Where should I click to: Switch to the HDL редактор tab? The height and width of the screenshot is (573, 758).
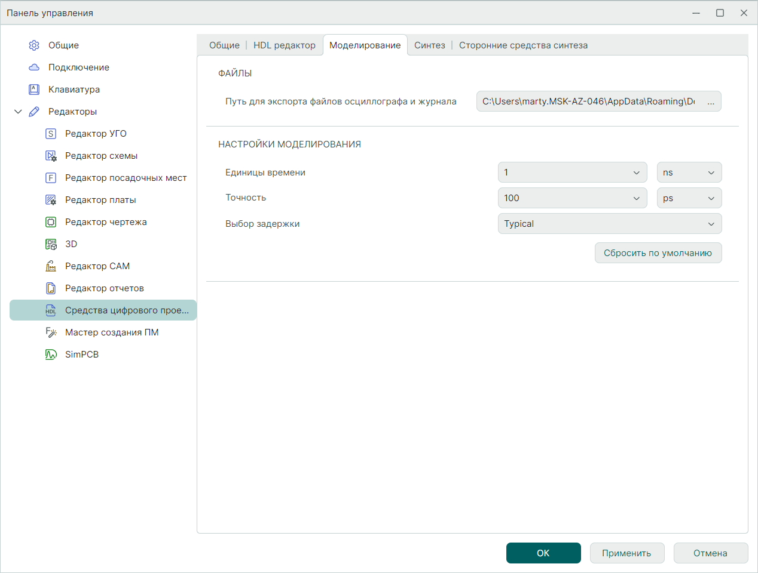pyautogui.click(x=284, y=45)
